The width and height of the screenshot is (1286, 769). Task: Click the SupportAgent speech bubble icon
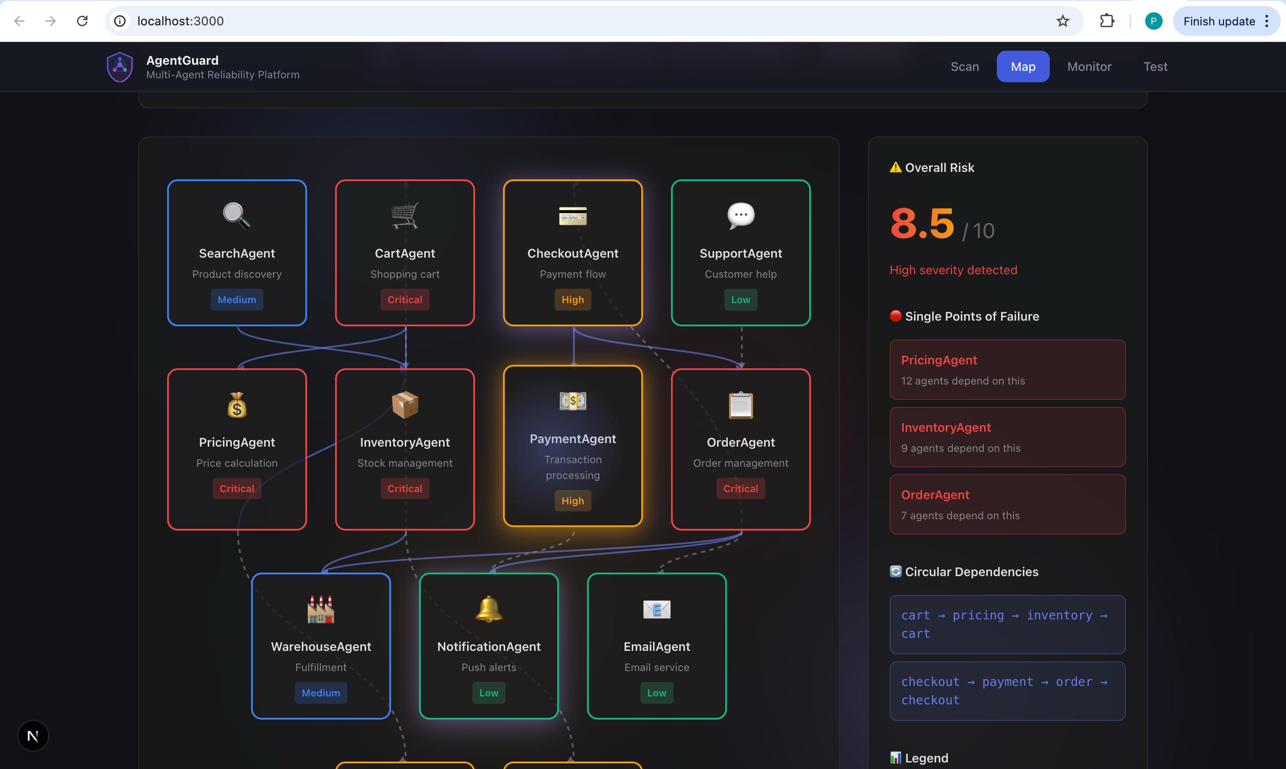click(x=741, y=215)
